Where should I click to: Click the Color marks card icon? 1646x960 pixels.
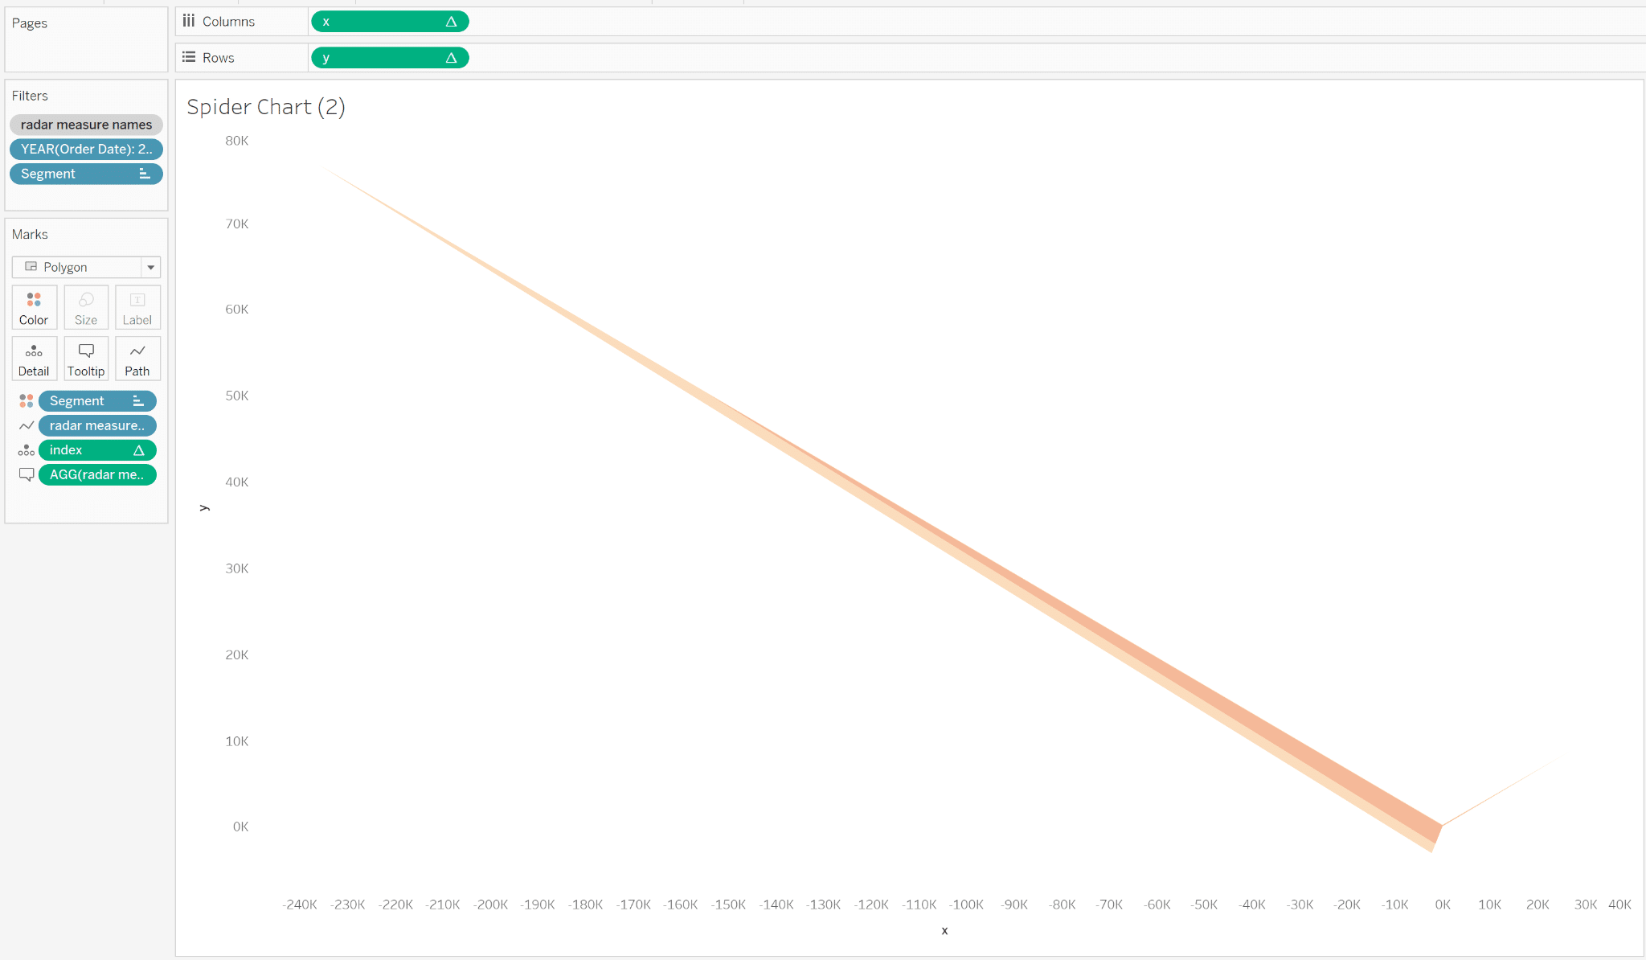coord(33,303)
